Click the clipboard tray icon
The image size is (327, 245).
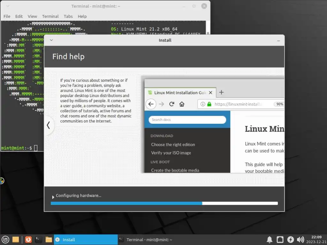[280, 240]
